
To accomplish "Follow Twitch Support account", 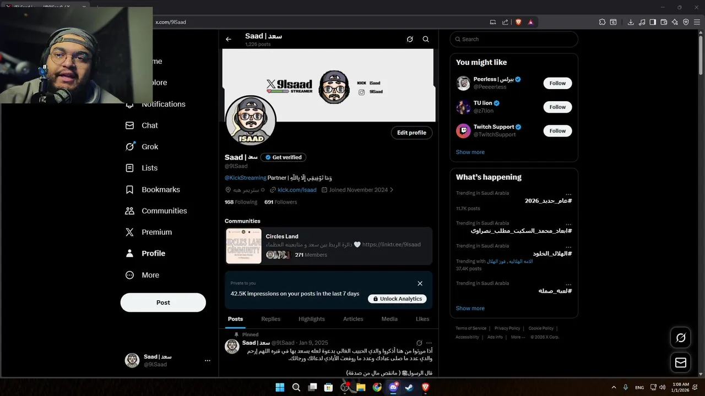I will [x=557, y=130].
